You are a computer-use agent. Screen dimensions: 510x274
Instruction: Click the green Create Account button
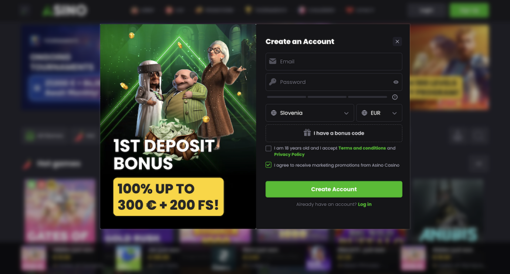click(334, 189)
